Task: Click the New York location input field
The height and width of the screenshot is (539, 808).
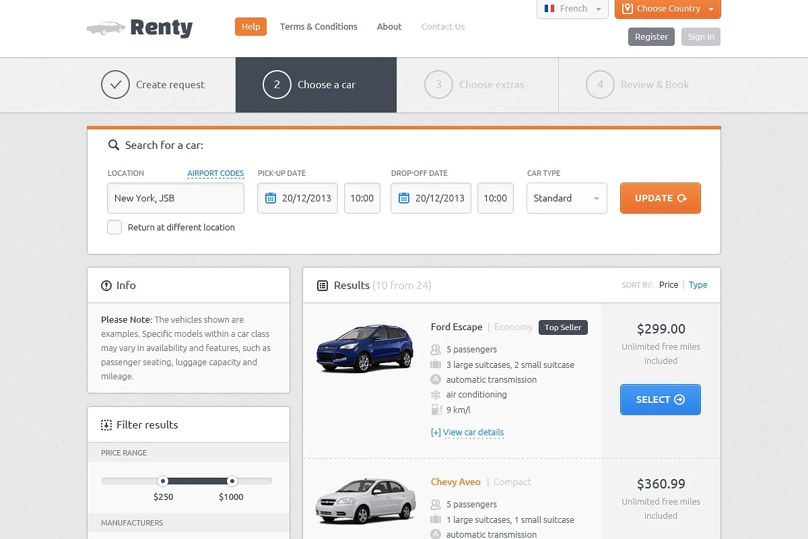Action: [175, 198]
